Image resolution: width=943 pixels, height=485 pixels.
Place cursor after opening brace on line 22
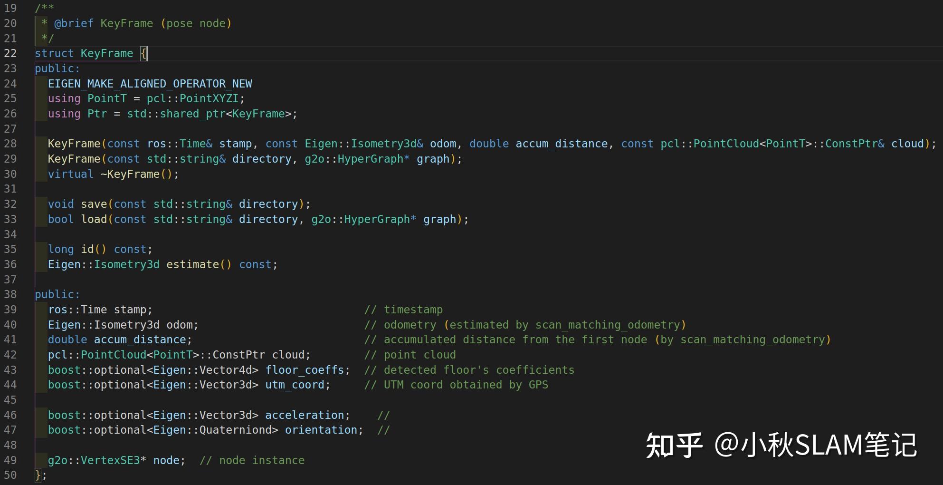[x=146, y=53]
